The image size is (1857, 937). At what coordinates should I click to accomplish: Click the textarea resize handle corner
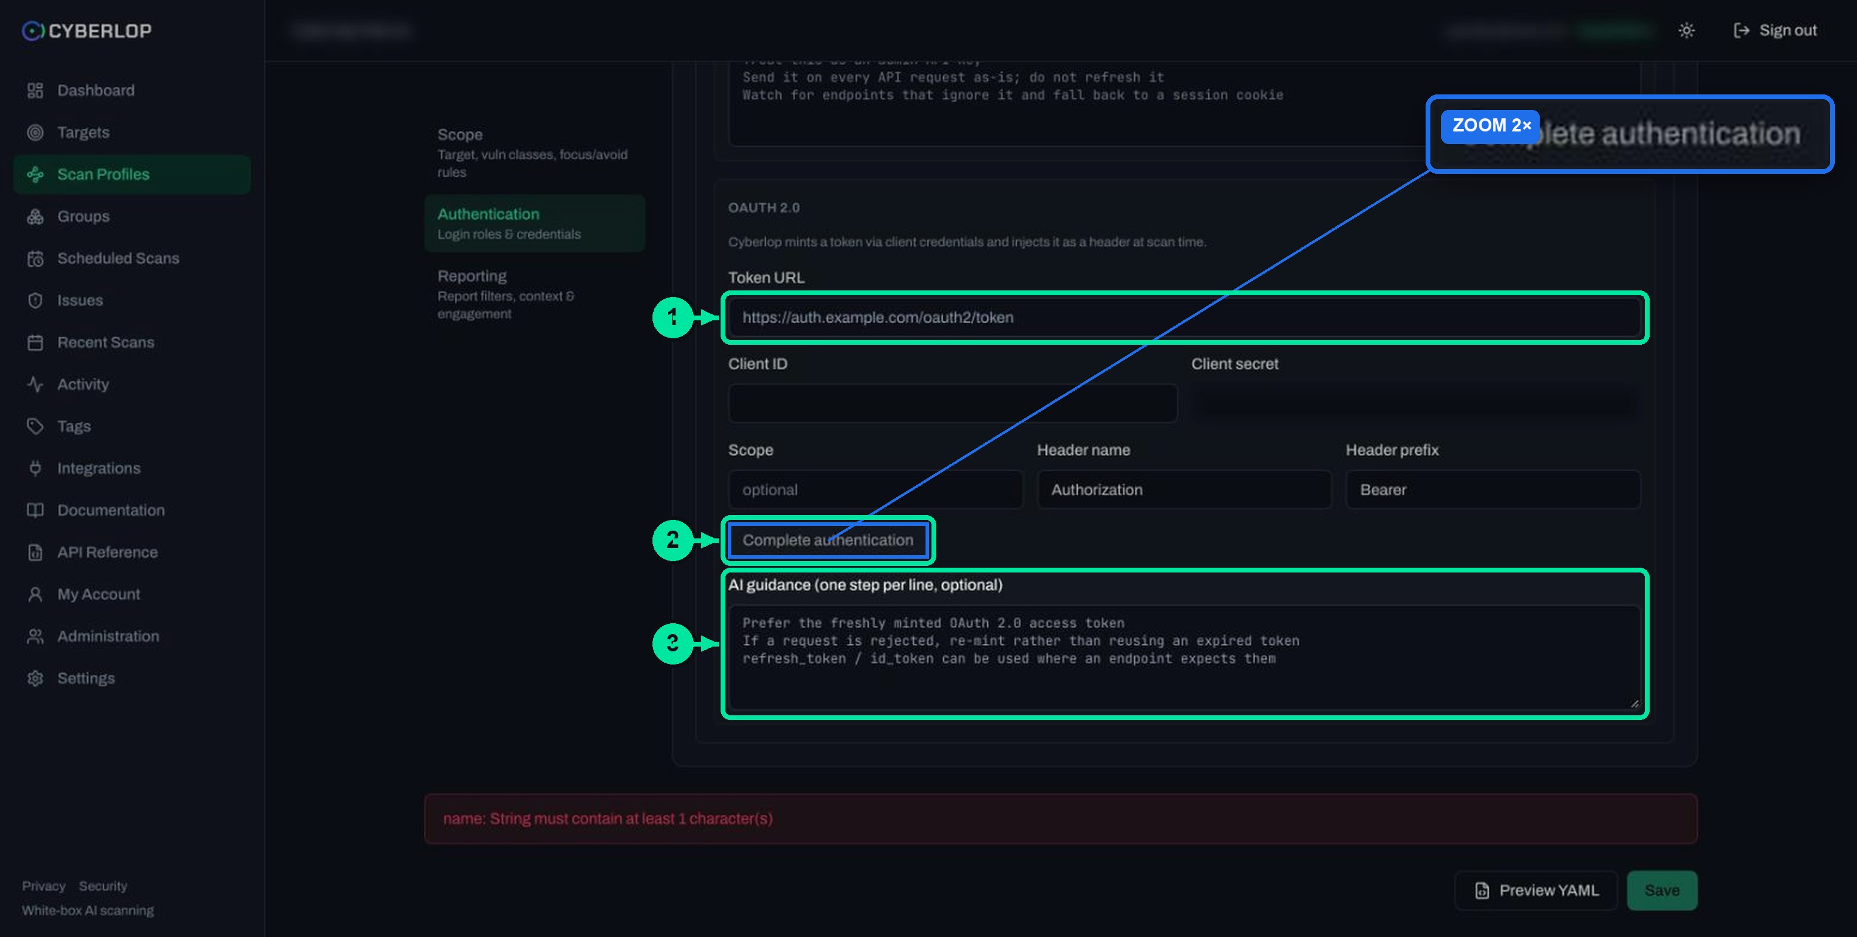click(x=1634, y=703)
